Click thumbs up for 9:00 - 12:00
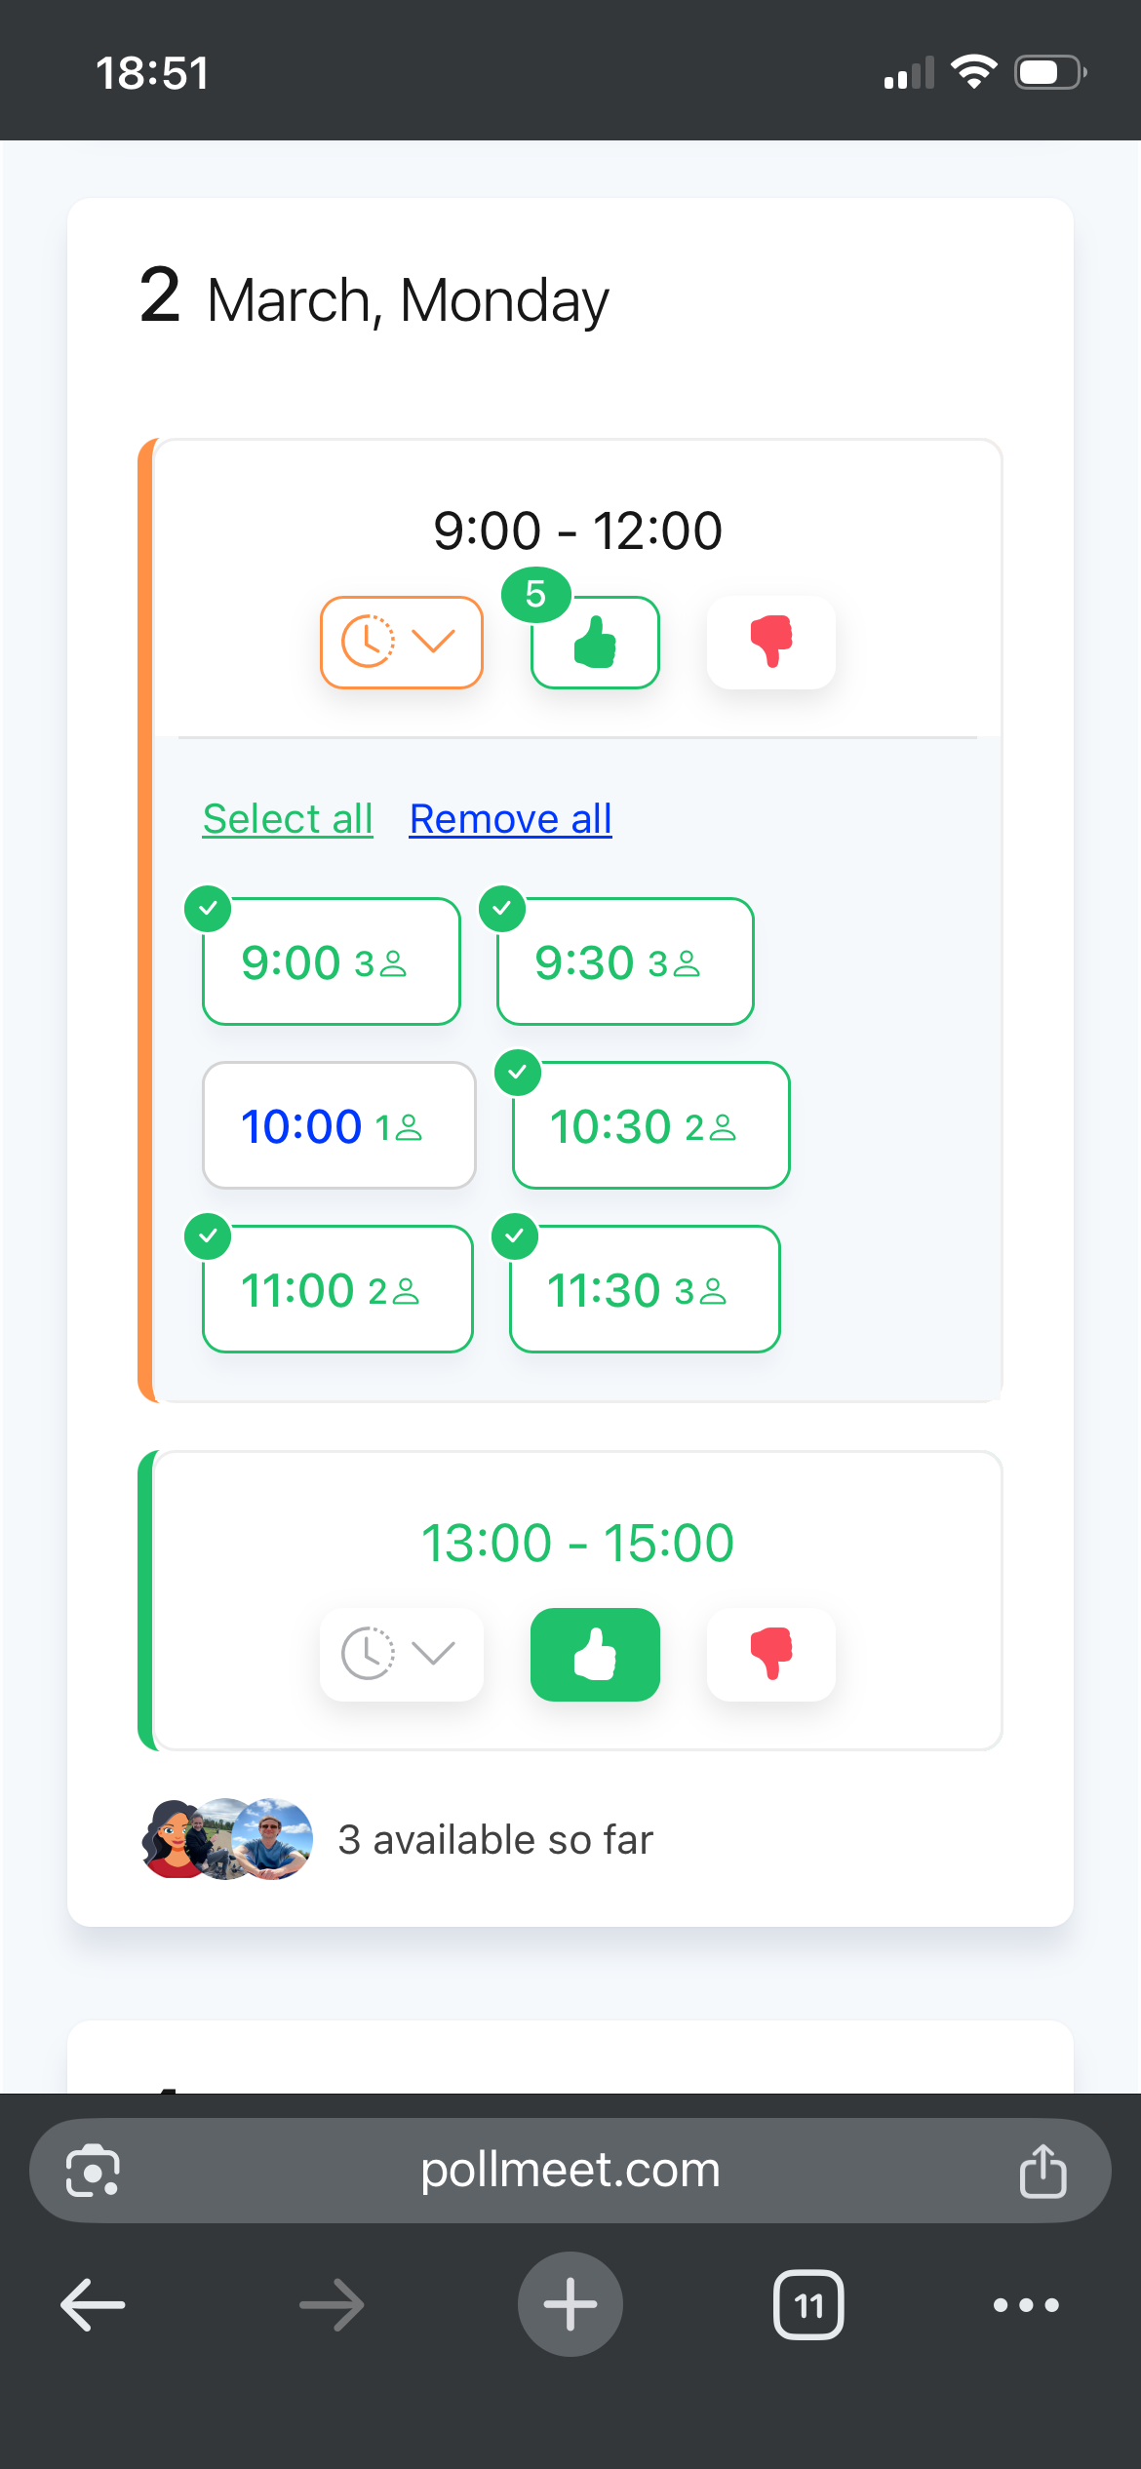1141x2469 pixels. (x=595, y=643)
